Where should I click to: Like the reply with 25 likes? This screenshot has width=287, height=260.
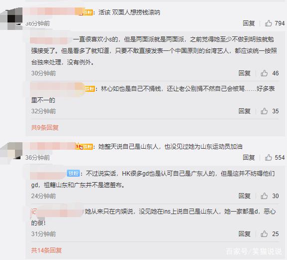pos(264,234)
